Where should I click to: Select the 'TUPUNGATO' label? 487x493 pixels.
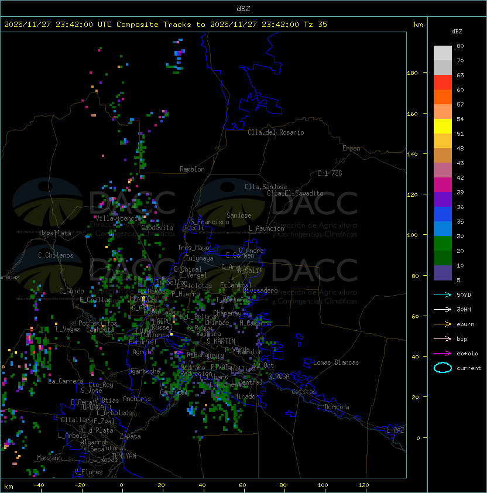(95, 408)
